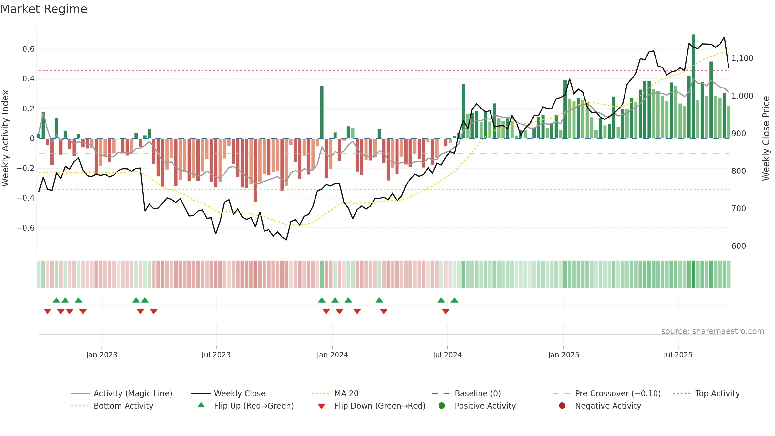
Task: Toggle Activity (Magic Line) legend entry
Action: tap(122, 393)
